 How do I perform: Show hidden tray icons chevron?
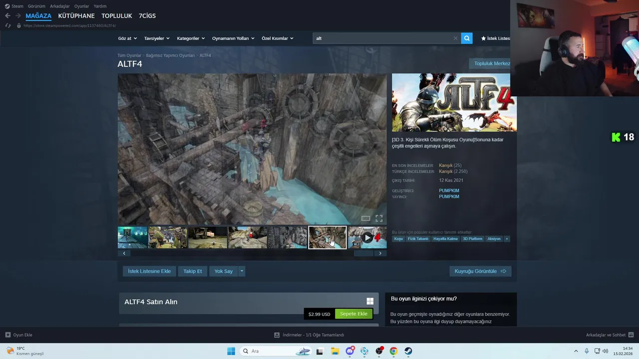pos(576,351)
